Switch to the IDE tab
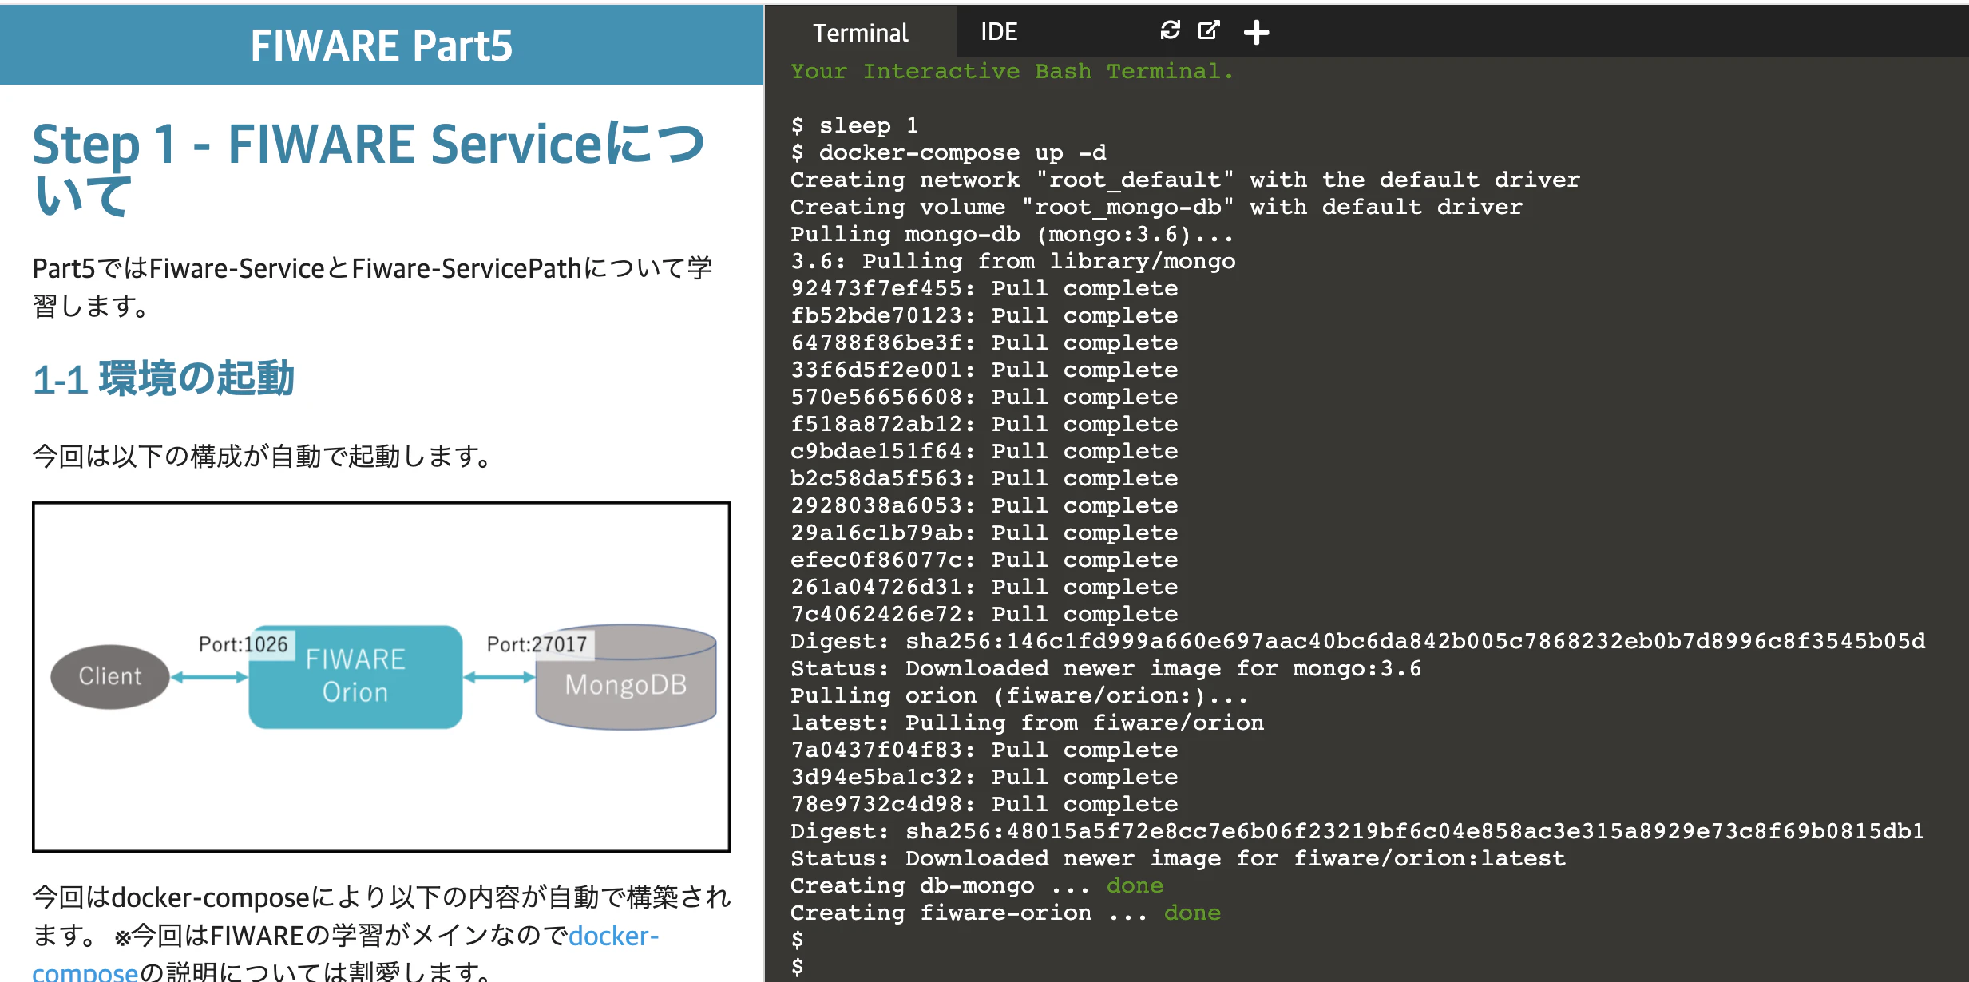Screen dimensions: 1969x982 (x=999, y=32)
